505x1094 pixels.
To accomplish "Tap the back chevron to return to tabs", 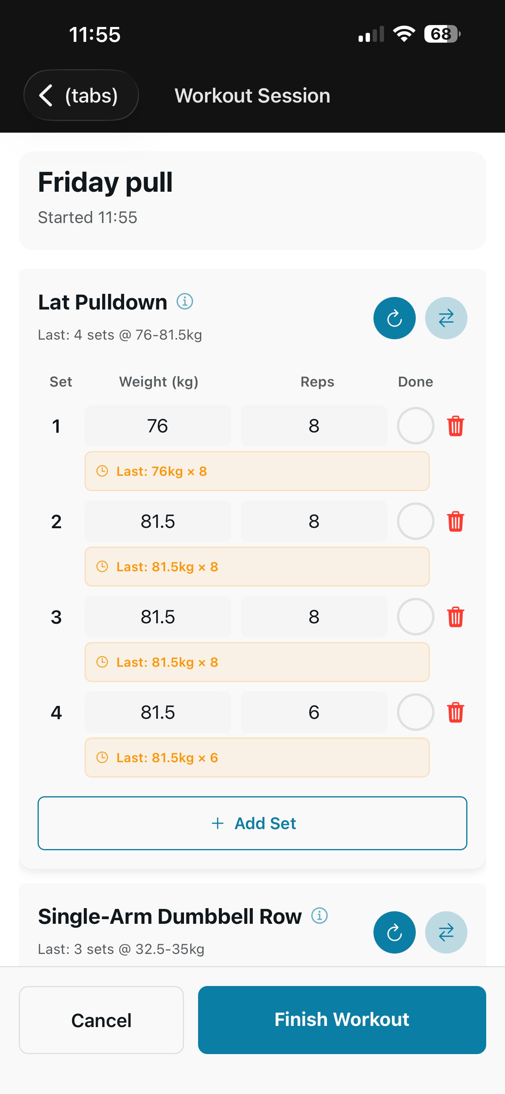I will click(47, 95).
